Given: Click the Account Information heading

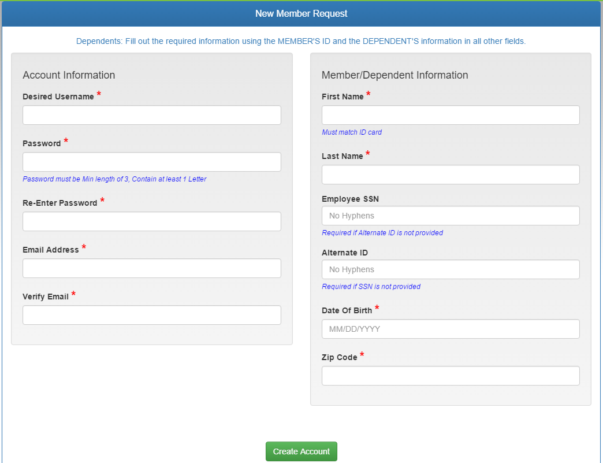Looking at the screenshot, I should click(69, 75).
